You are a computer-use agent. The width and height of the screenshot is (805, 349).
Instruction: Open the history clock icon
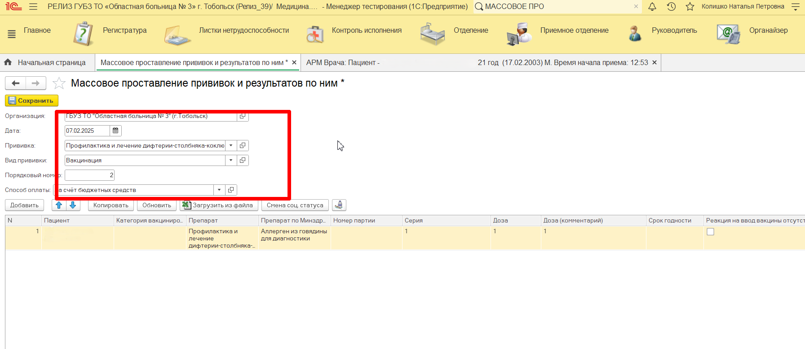[671, 6]
